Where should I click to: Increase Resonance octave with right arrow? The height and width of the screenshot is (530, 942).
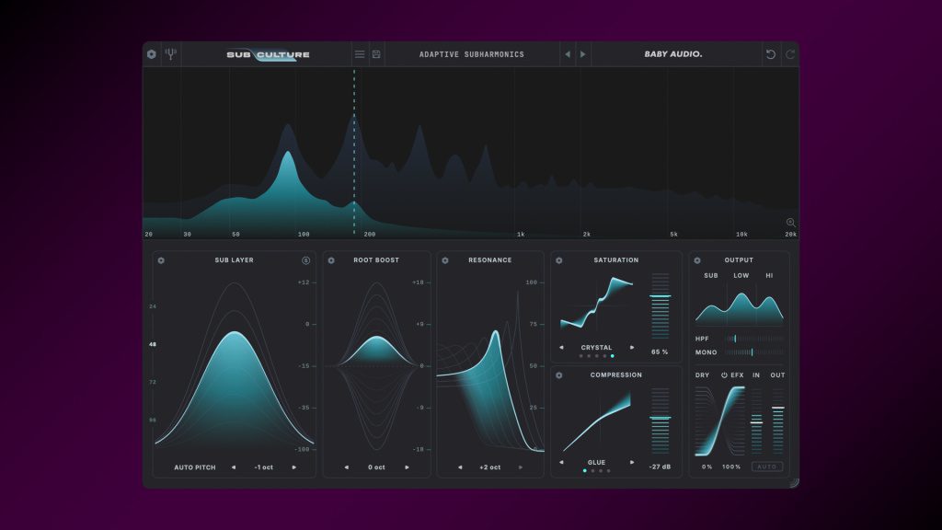point(521,467)
